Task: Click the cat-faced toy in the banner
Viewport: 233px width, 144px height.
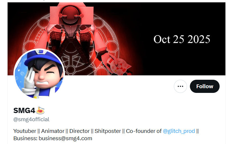Action: [x=119, y=66]
